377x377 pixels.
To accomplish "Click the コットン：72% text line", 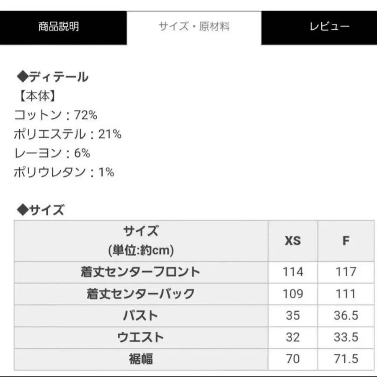I will tap(56, 115).
